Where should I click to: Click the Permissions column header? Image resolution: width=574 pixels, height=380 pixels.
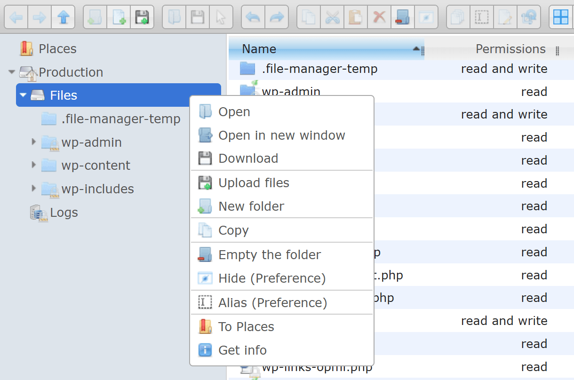(x=510, y=48)
